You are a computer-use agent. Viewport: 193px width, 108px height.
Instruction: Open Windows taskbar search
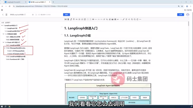[5, 106]
